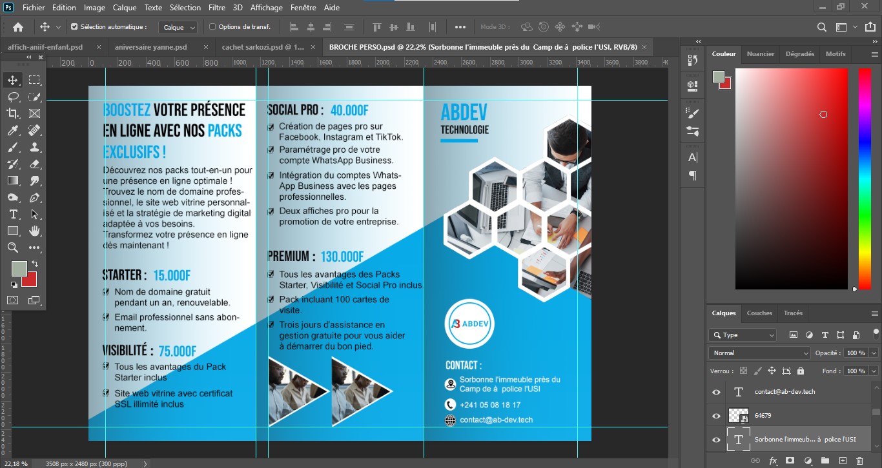The image size is (882, 468).
Task: Select the 64679 layer thumbnail
Action: 738,416
